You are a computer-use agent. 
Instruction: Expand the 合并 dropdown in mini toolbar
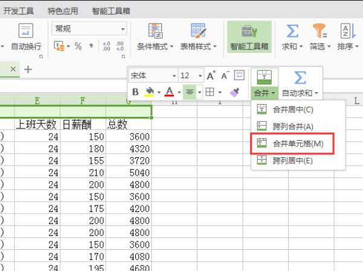pyautogui.click(x=265, y=93)
